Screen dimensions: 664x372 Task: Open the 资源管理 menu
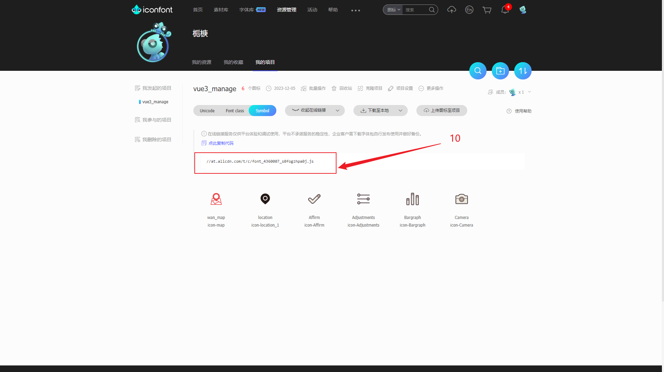click(286, 10)
